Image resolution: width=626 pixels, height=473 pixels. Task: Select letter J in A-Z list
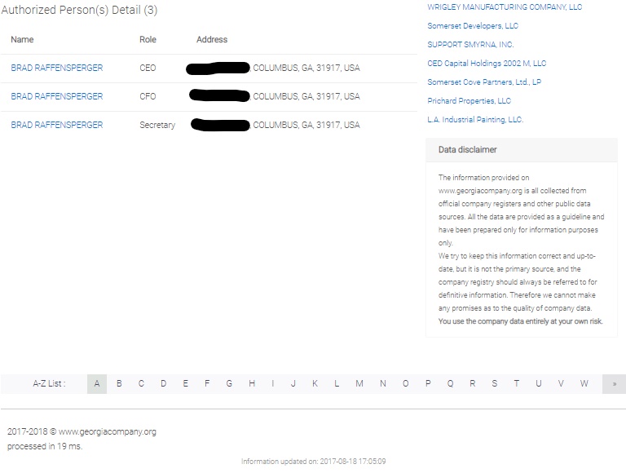(293, 384)
